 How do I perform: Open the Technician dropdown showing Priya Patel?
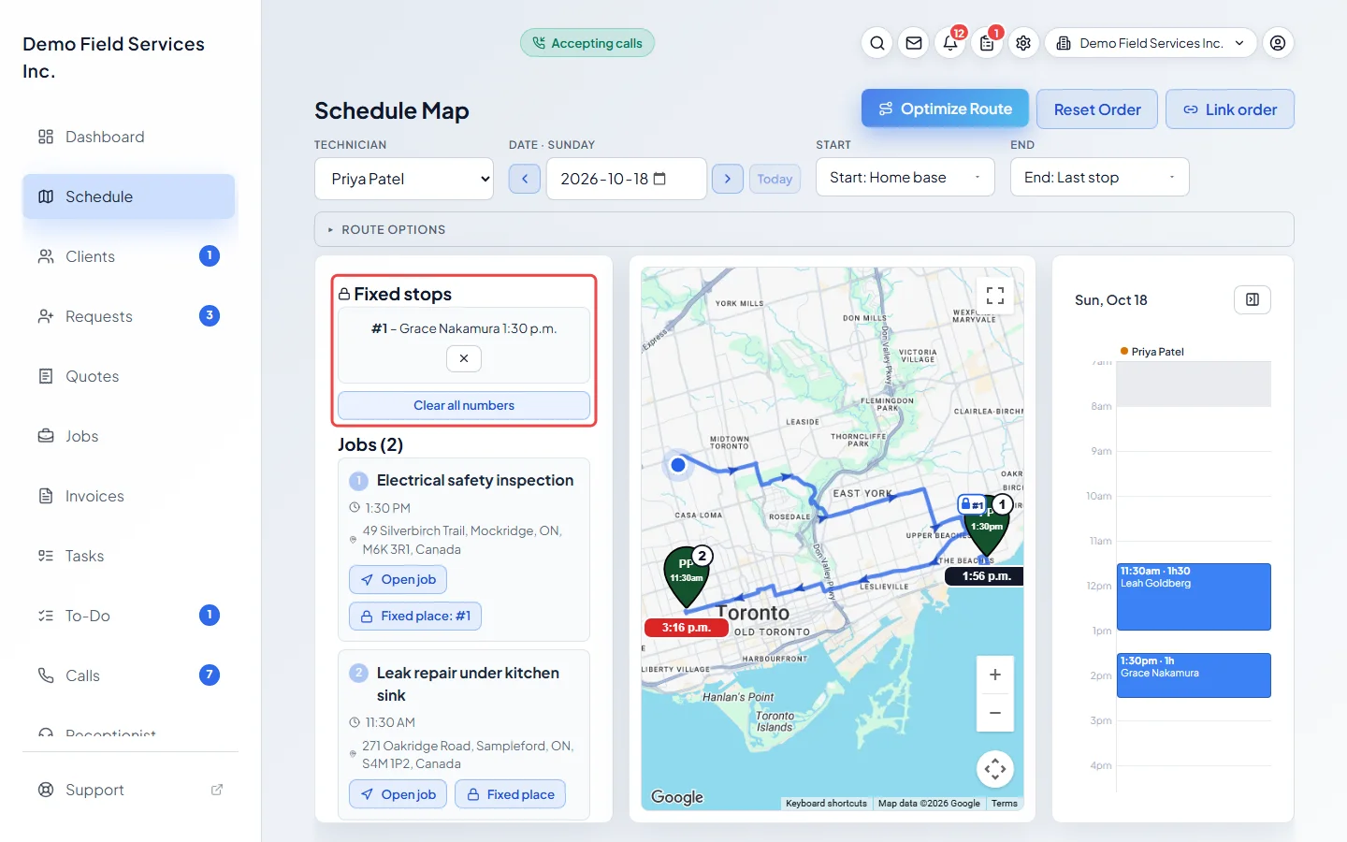pos(404,179)
